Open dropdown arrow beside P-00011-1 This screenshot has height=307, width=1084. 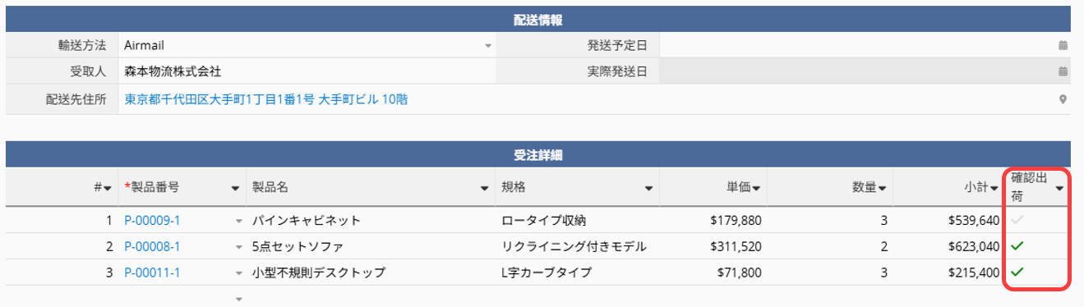coord(239,273)
